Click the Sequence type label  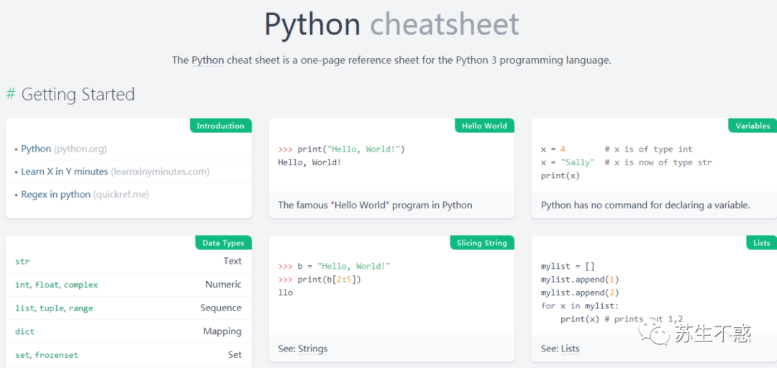coord(221,308)
